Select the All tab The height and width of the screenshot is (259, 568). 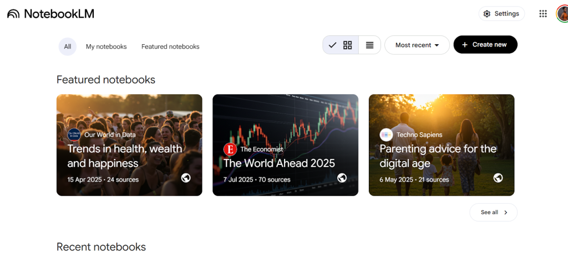tap(67, 46)
